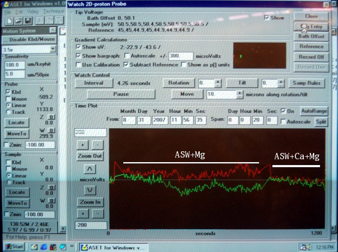Click the scale-down V button below microVolts
Image resolution: width=338 pixels, height=252 pixels.
90,190
